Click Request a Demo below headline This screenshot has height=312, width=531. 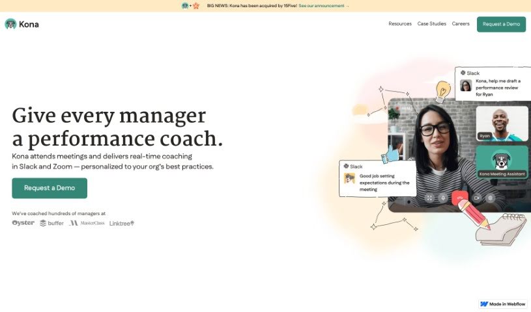[50, 188]
